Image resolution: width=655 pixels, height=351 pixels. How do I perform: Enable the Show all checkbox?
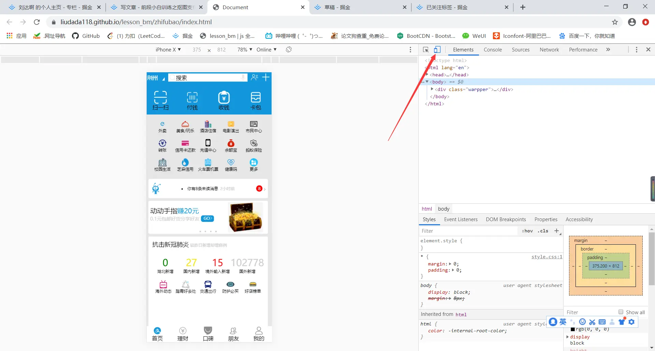(621, 312)
